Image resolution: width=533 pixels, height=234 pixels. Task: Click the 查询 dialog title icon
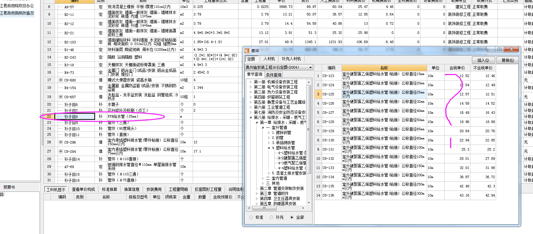click(x=247, y=50)
